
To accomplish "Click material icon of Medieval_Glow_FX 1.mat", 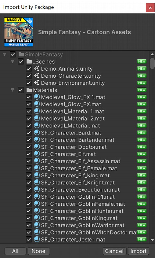I will tap(37, 97).
